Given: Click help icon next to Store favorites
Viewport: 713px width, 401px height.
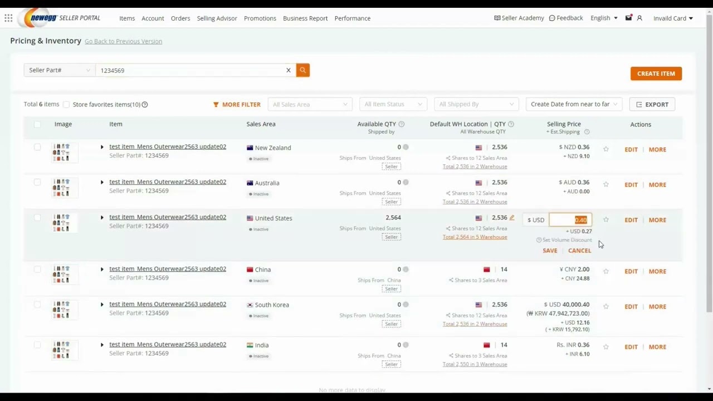Looking at the screenshot, I should click(145, 104).
